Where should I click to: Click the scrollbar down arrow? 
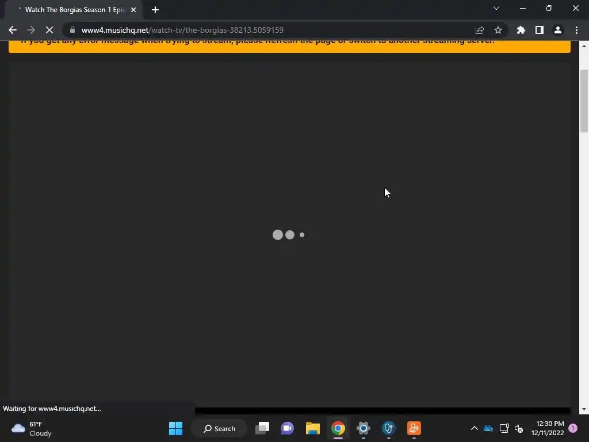click(x=584, y=409)
